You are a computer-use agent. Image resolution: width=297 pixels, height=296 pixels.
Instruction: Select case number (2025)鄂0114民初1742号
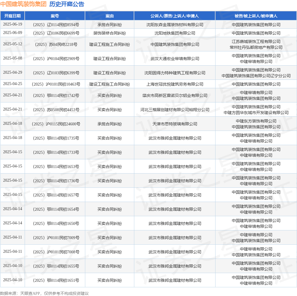pyautogui.click(x=56, y=96)
